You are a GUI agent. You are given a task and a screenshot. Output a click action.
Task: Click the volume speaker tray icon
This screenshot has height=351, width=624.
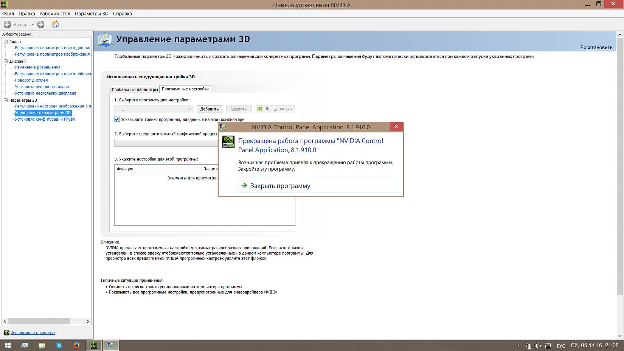[537, 346]
